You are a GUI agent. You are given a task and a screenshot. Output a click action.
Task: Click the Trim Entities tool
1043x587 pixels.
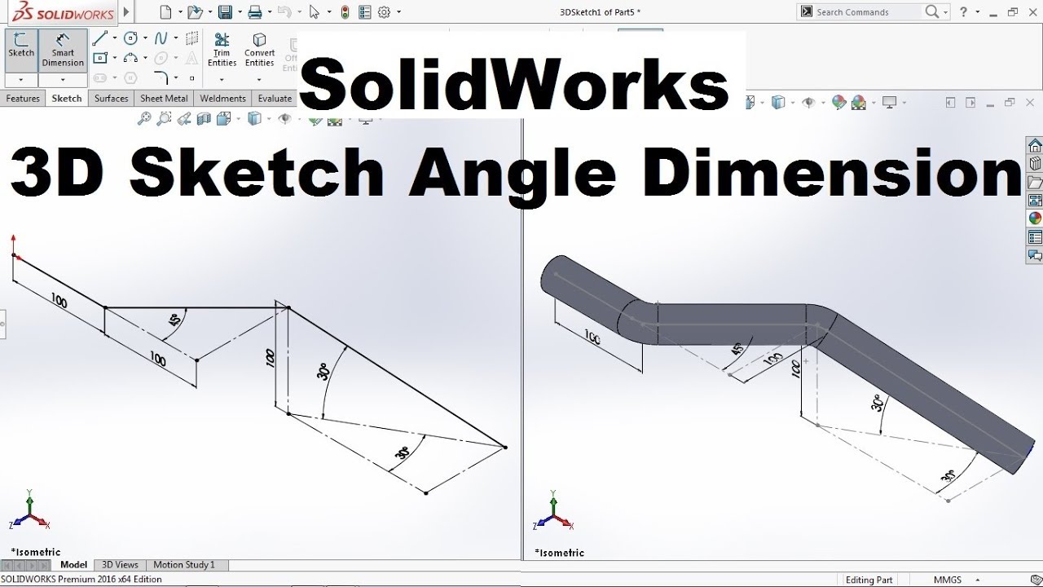point(222,50)
